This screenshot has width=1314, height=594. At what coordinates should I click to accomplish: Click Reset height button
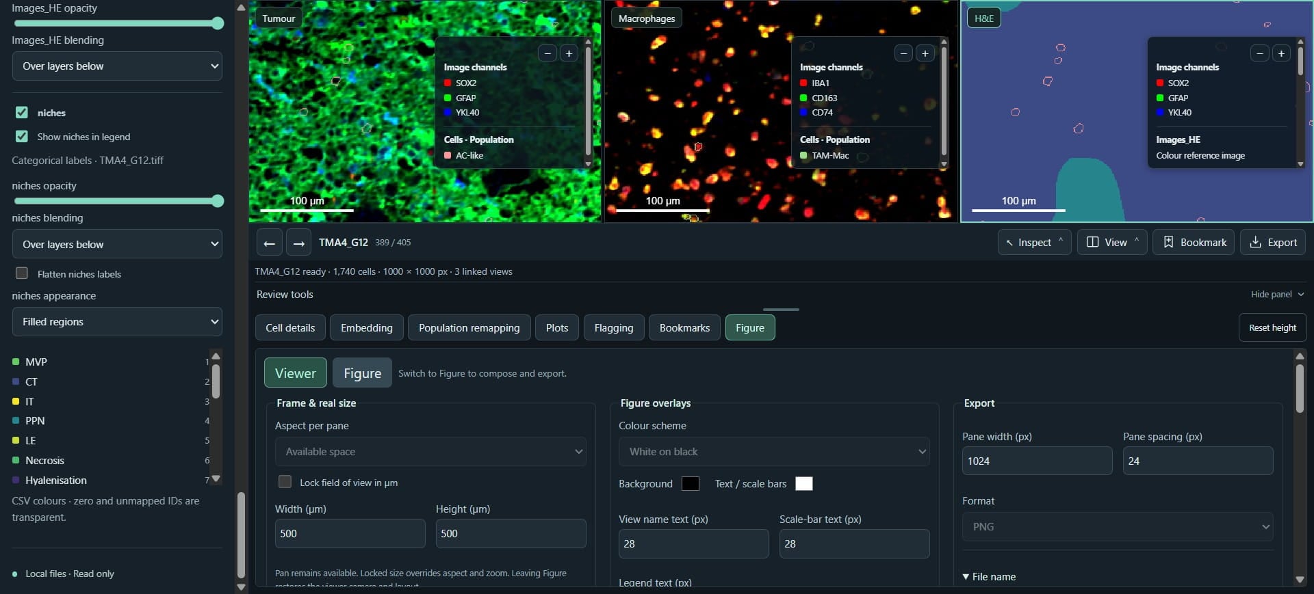[1272, 328]
